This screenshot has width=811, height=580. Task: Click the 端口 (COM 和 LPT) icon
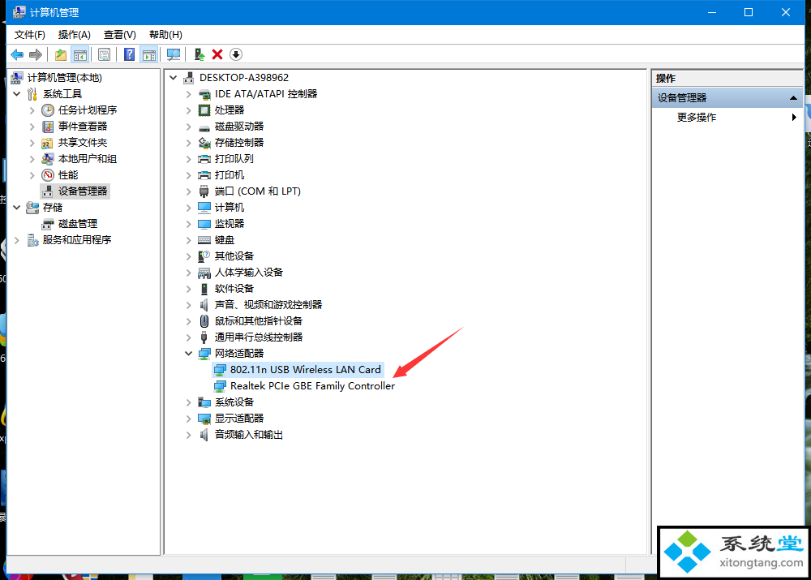point(204,191)
